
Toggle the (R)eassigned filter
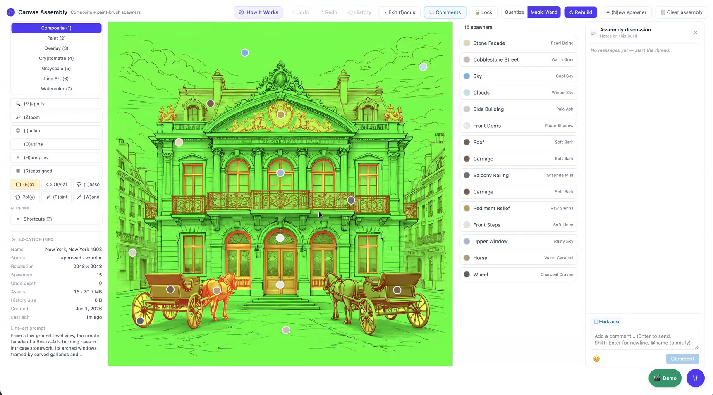click(x=56, y=171)
